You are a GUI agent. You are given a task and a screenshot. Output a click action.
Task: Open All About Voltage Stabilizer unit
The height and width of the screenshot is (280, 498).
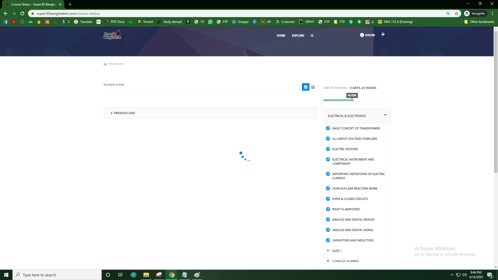coord(354,139)
